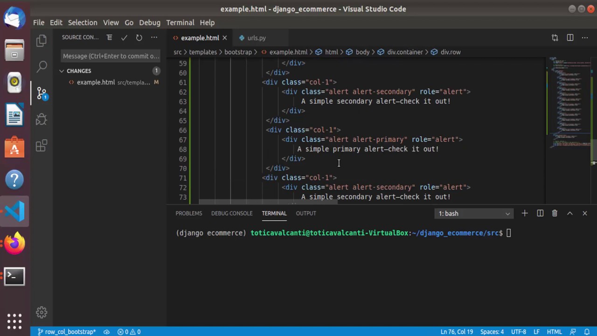Screen dimensions: 597x336
Task: Expand div.container breadcrumb segment
Action: click(x=400, y=52)
